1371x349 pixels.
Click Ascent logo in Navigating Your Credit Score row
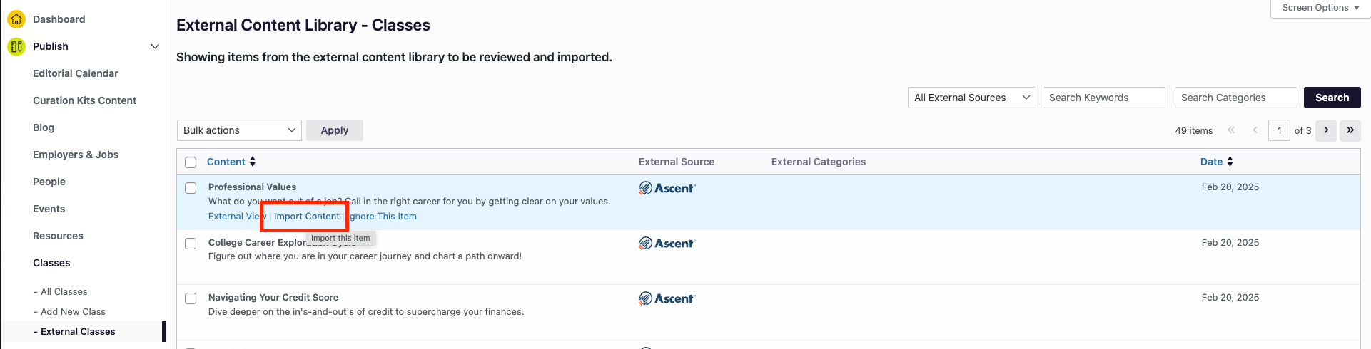click(x=667, y=298)
